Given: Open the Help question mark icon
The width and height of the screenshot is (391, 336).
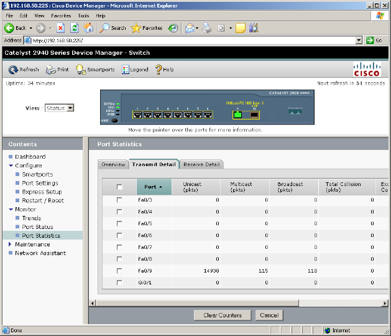Looking at the screenshot, I should click(159, 70).
